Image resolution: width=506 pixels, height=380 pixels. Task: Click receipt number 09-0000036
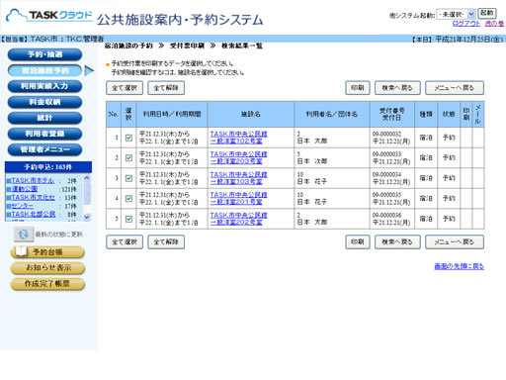(x=386, y=215)
